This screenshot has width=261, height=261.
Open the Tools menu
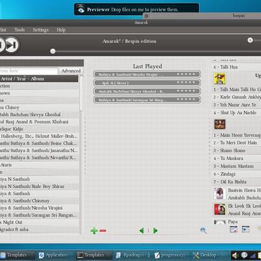pyautogui.click(x=20, y=30)
